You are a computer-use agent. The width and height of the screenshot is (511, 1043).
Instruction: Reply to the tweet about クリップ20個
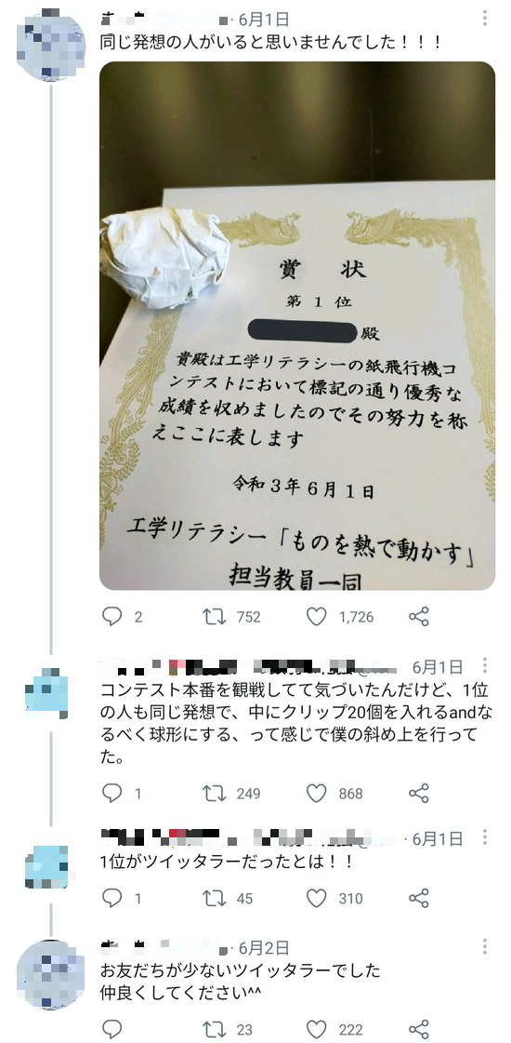[x=111, y=793]
